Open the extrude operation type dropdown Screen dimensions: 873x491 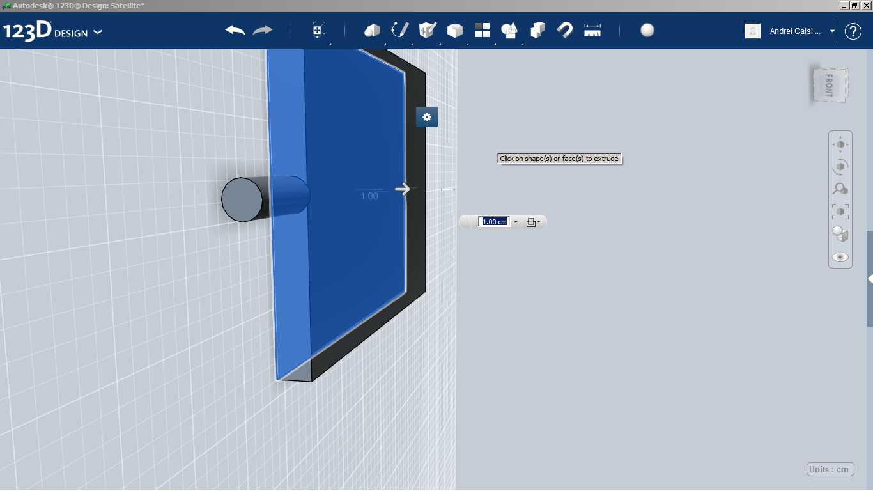point(534,222)
